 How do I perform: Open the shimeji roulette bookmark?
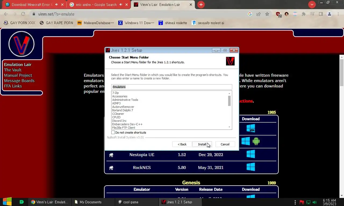(173, 23)
